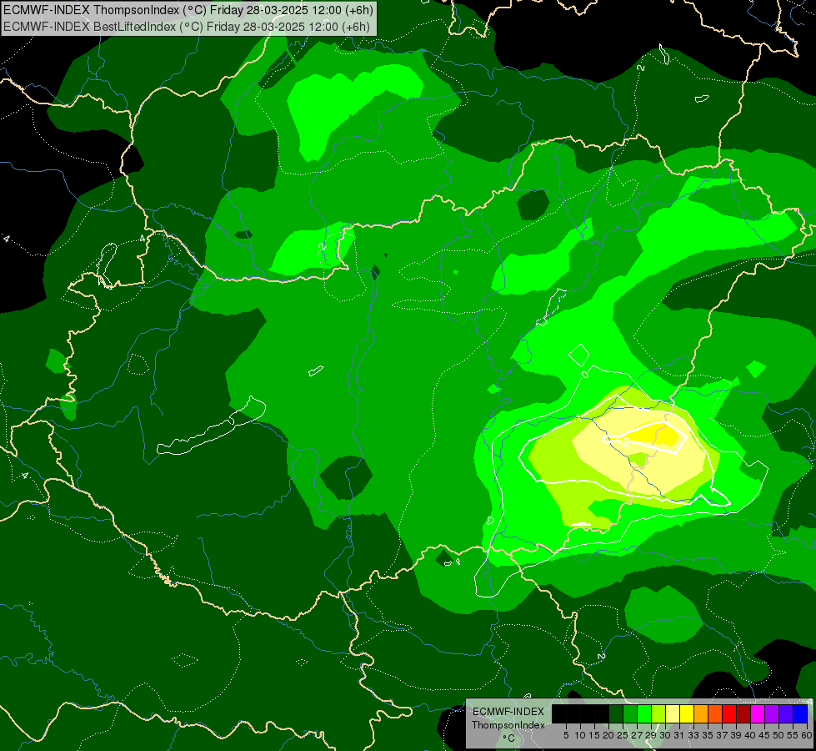The width and height of the screenshot is (816, 751).
Task: Click the legend tick label 15
Action: (x=594, y=735)
